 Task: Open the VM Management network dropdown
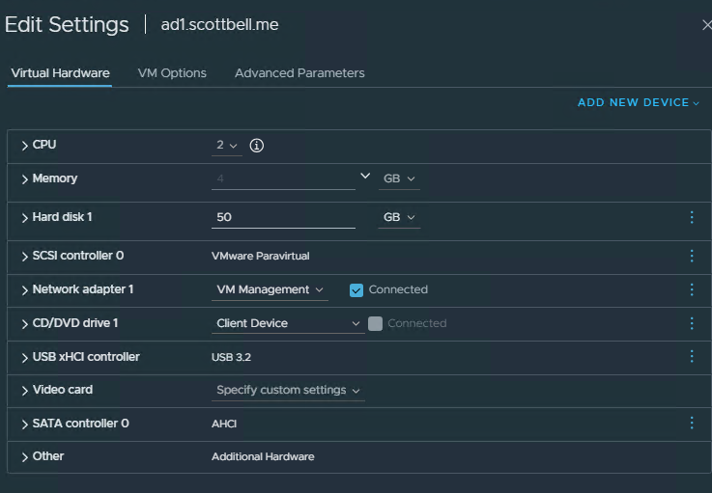tap(270, 289)
